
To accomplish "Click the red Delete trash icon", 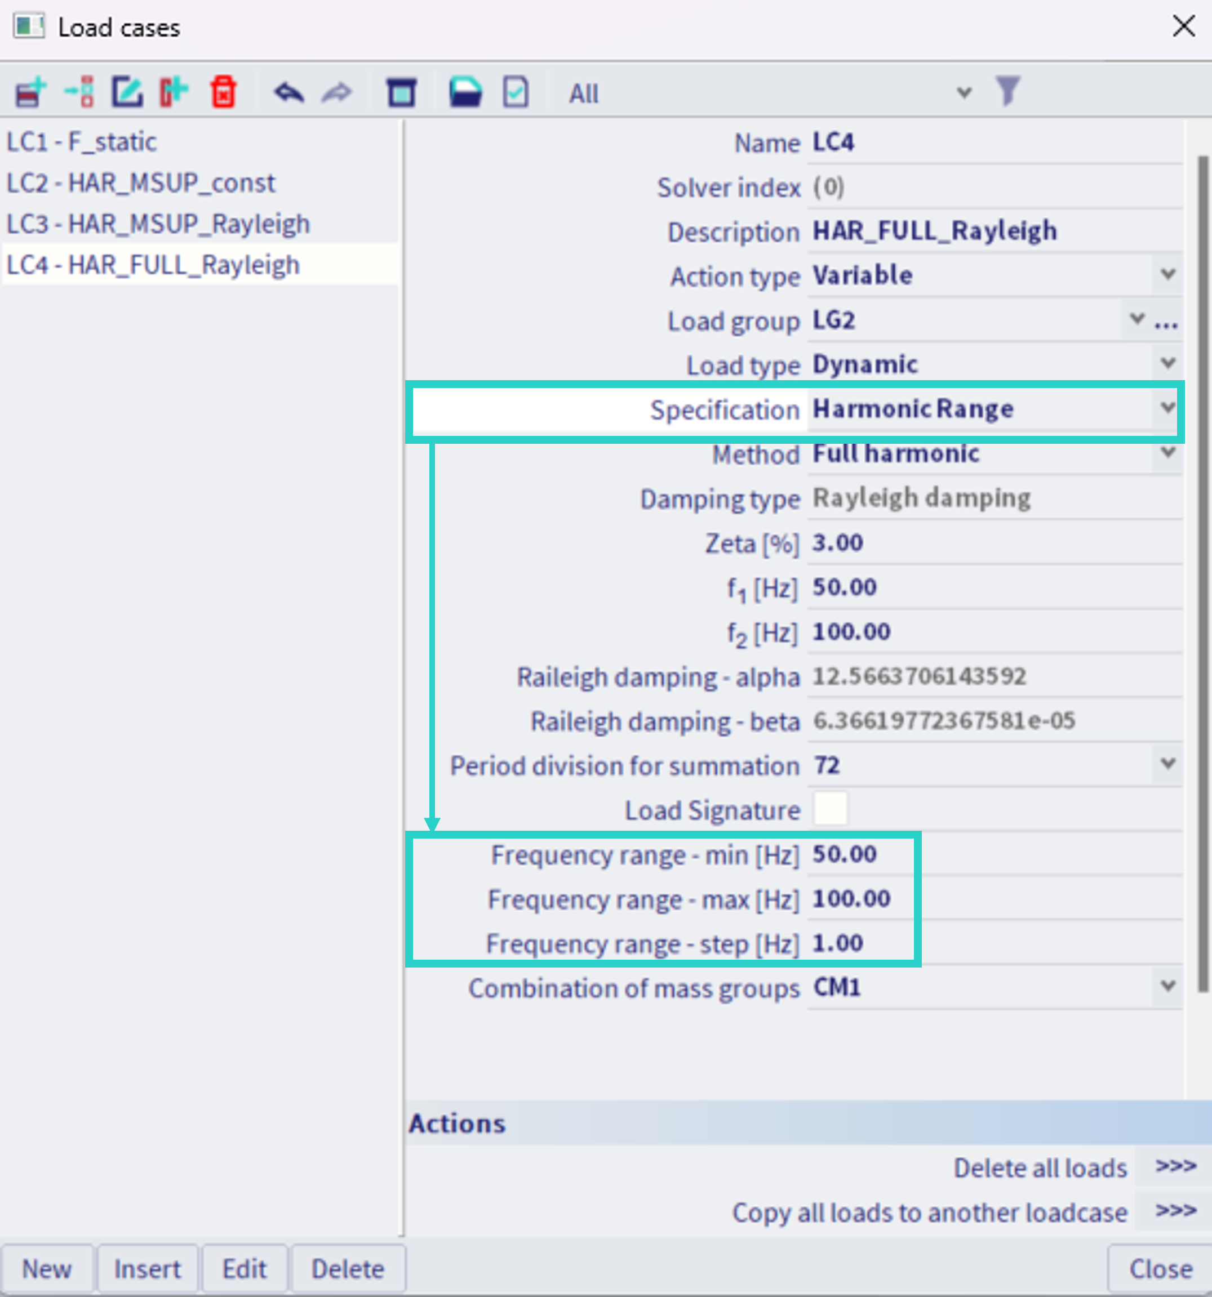I will (222, 91).
